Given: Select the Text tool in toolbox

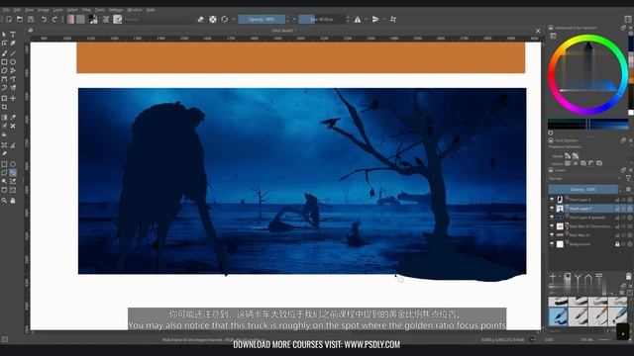Looking at the screenshot, I should [x=13, y=35].
